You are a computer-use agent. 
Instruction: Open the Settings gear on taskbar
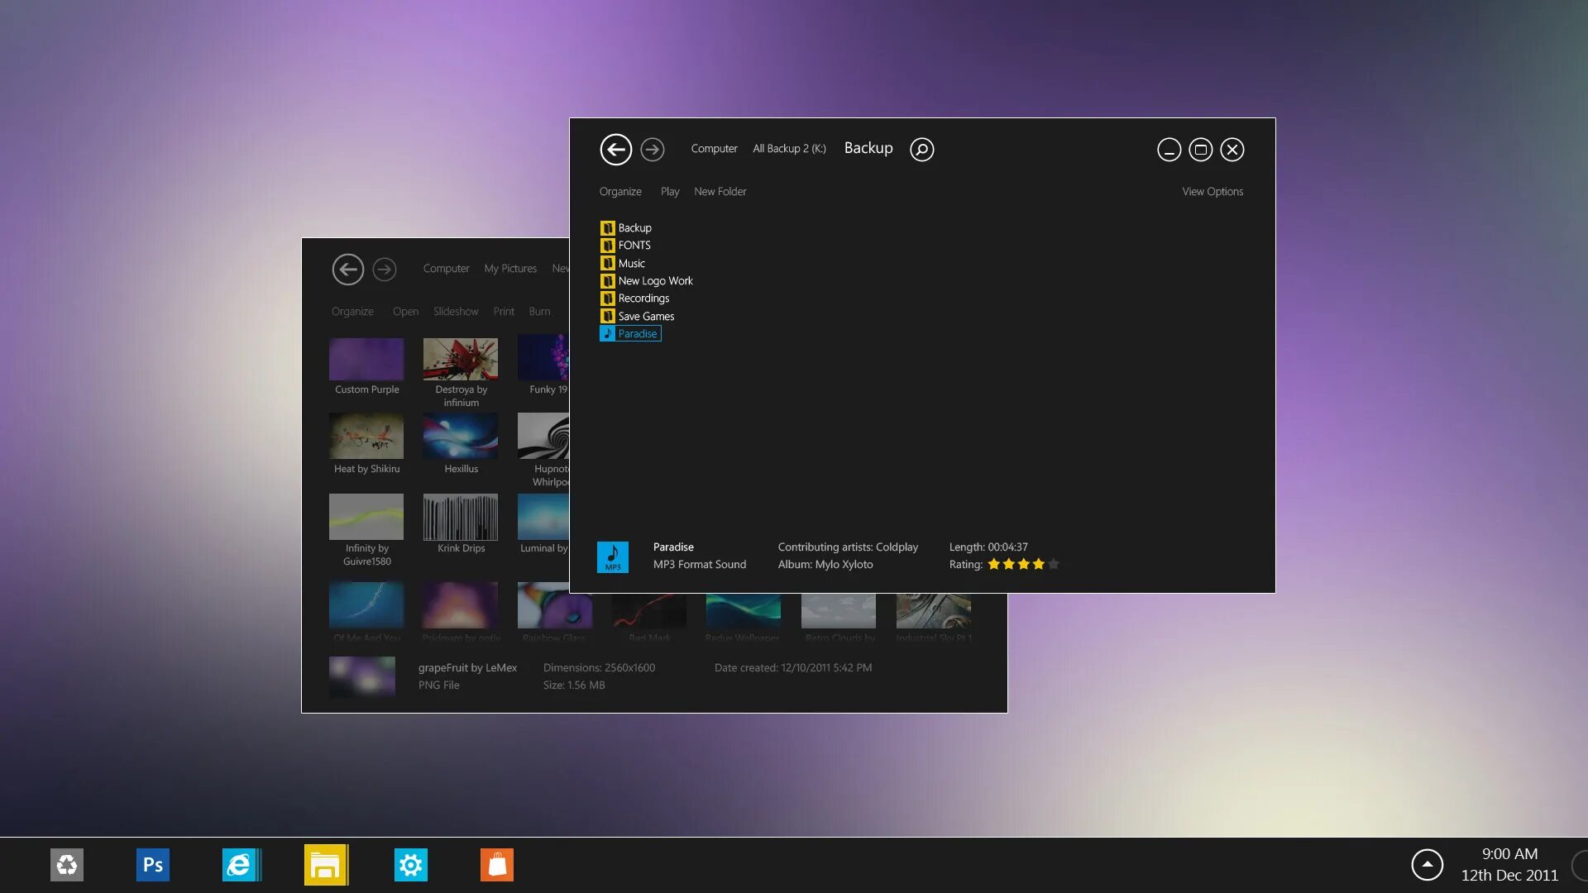tap(411, 865)
